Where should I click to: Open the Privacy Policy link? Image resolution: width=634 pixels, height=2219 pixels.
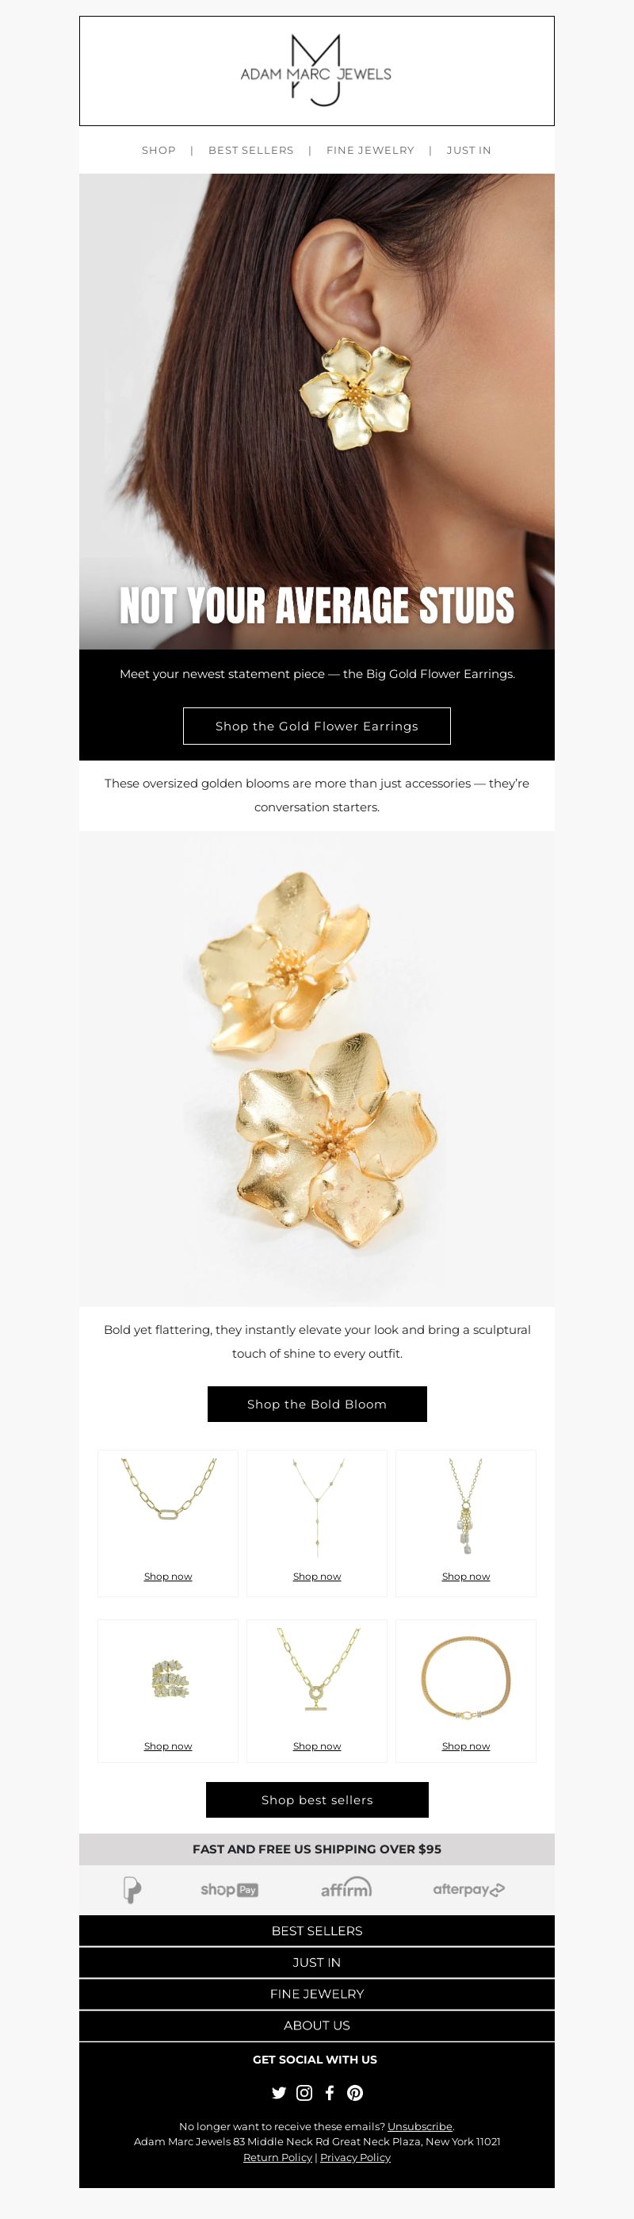tap(355, 2157)
